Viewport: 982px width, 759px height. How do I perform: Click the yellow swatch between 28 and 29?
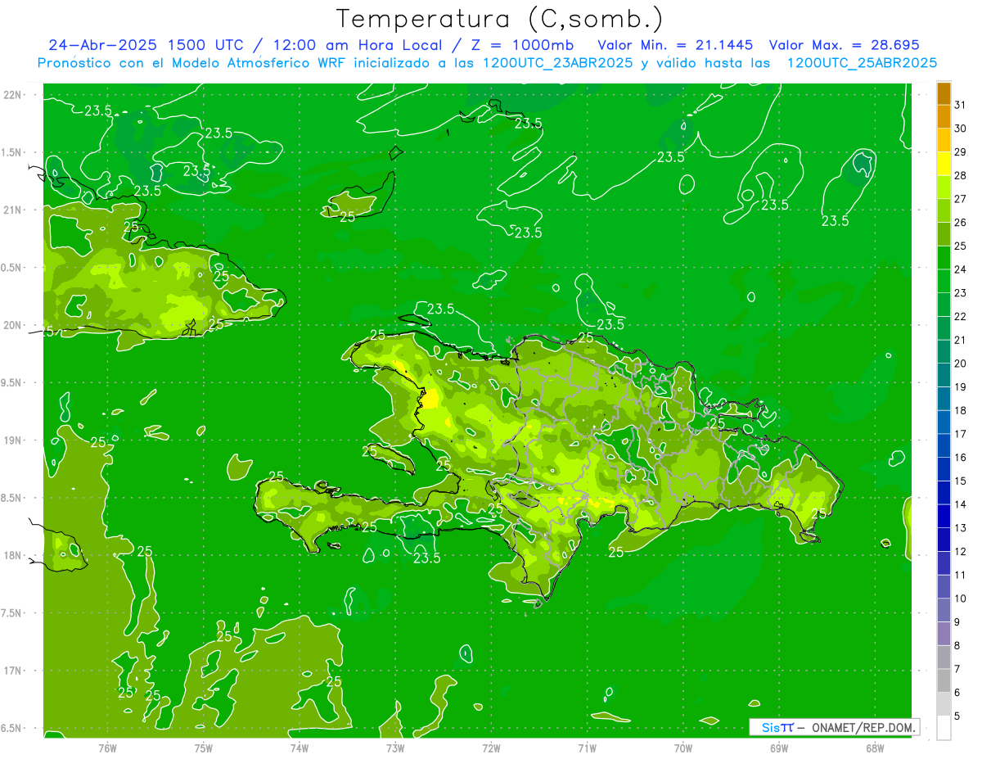tap(944, 164)
